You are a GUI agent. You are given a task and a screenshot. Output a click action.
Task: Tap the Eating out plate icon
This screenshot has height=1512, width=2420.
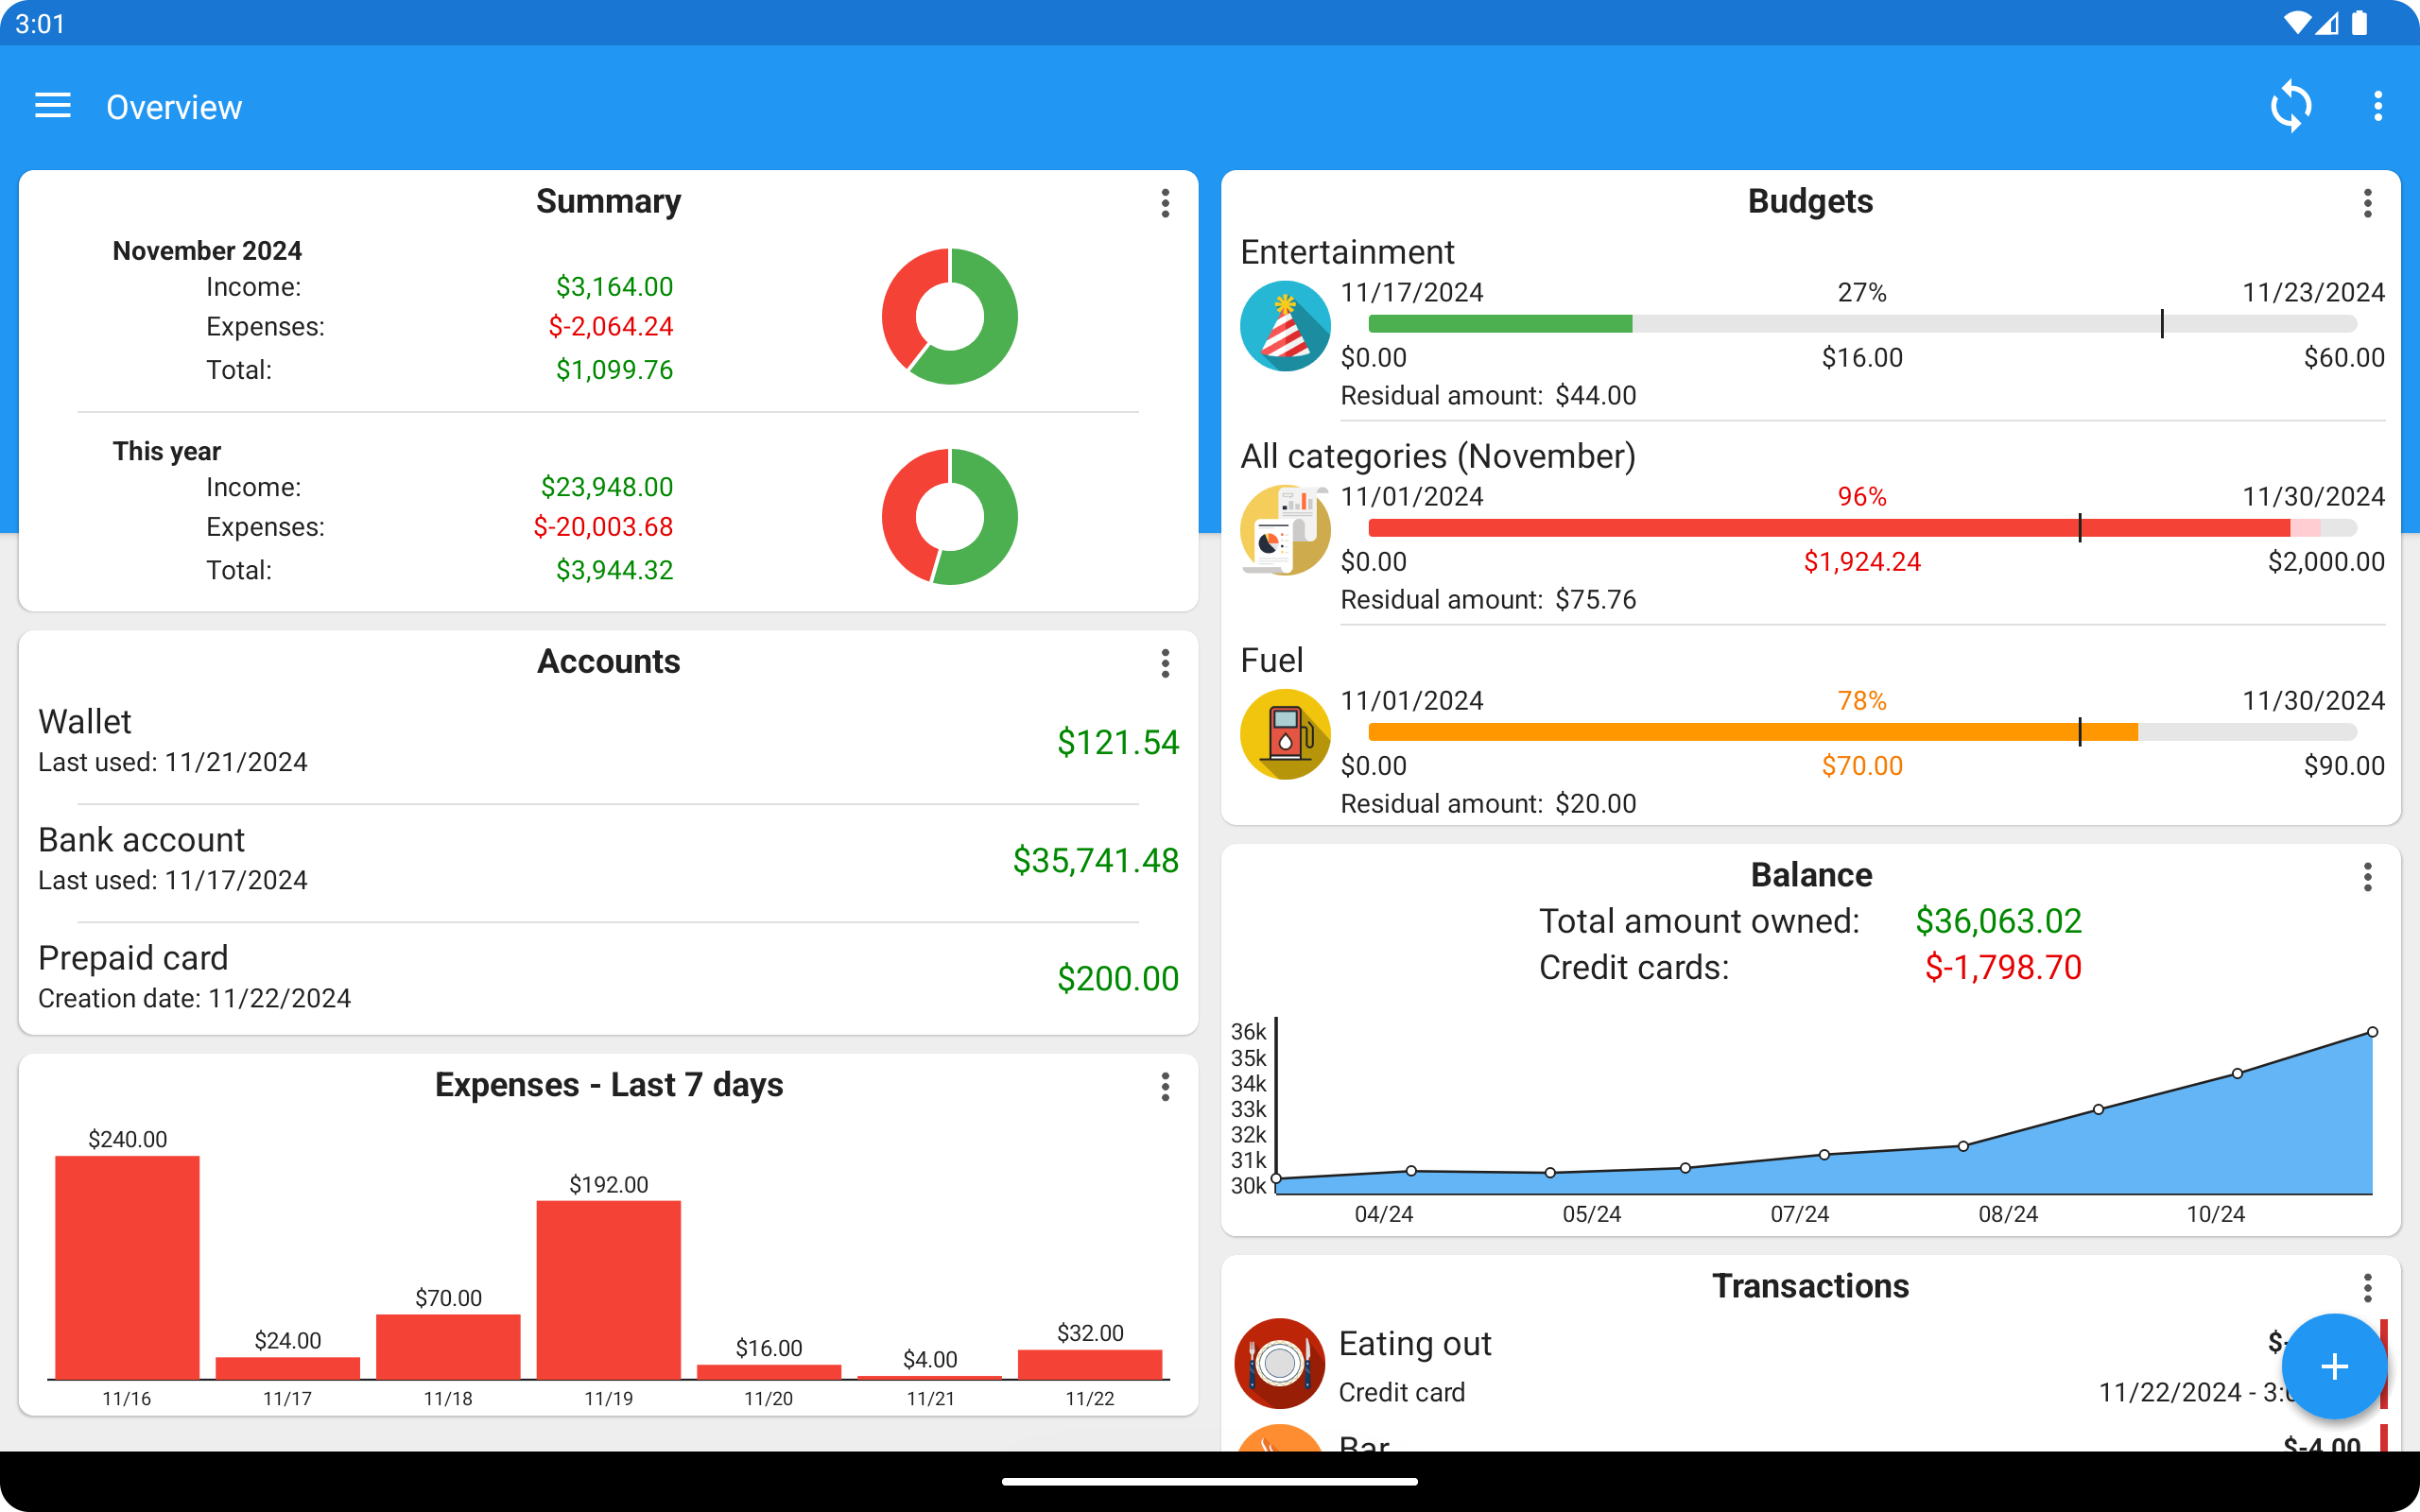pos(1279,1363)
